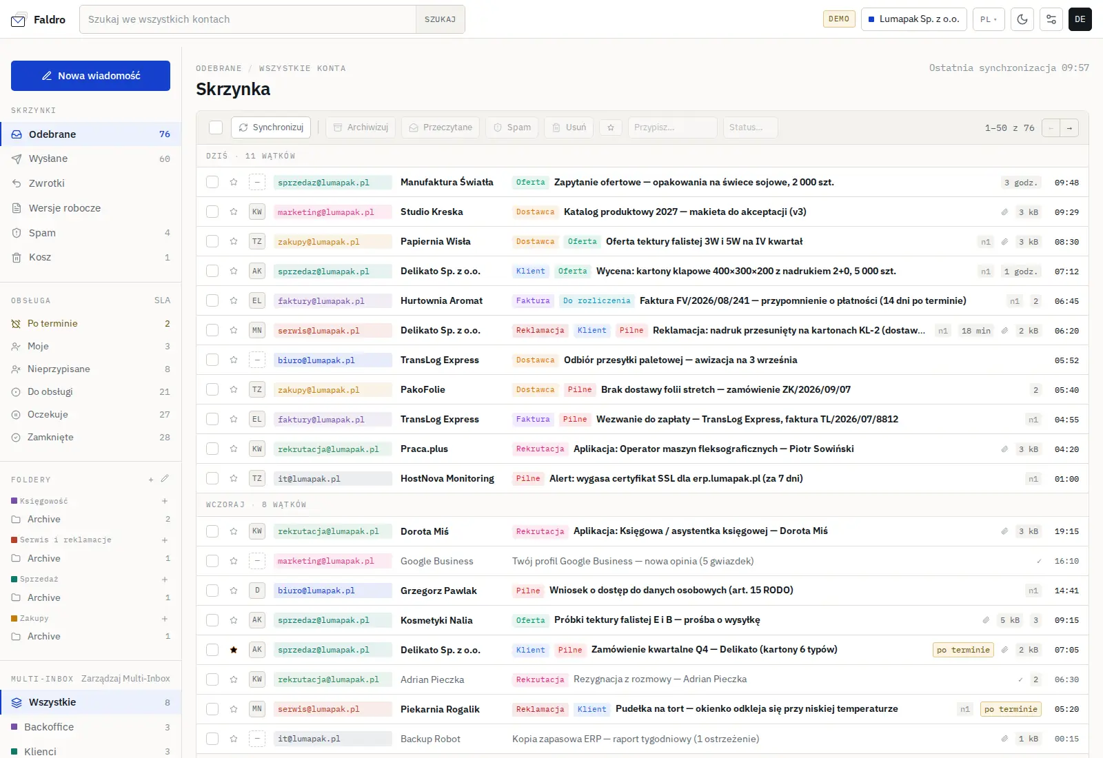This screenshot has height=758, width=1103.
Task: Click the star filter toolbar button
Action: coord(611,127)
